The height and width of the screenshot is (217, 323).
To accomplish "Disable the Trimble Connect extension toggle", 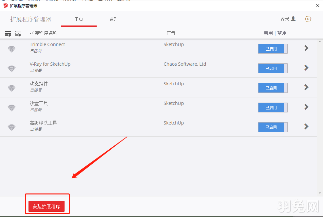I will [x=273, y=48].
